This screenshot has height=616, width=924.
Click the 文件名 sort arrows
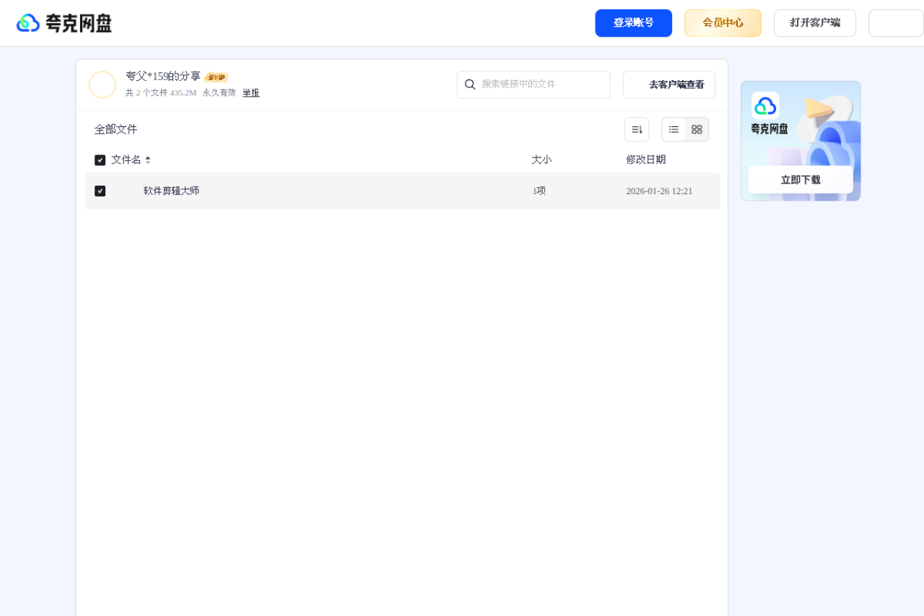tap(147, 160)
